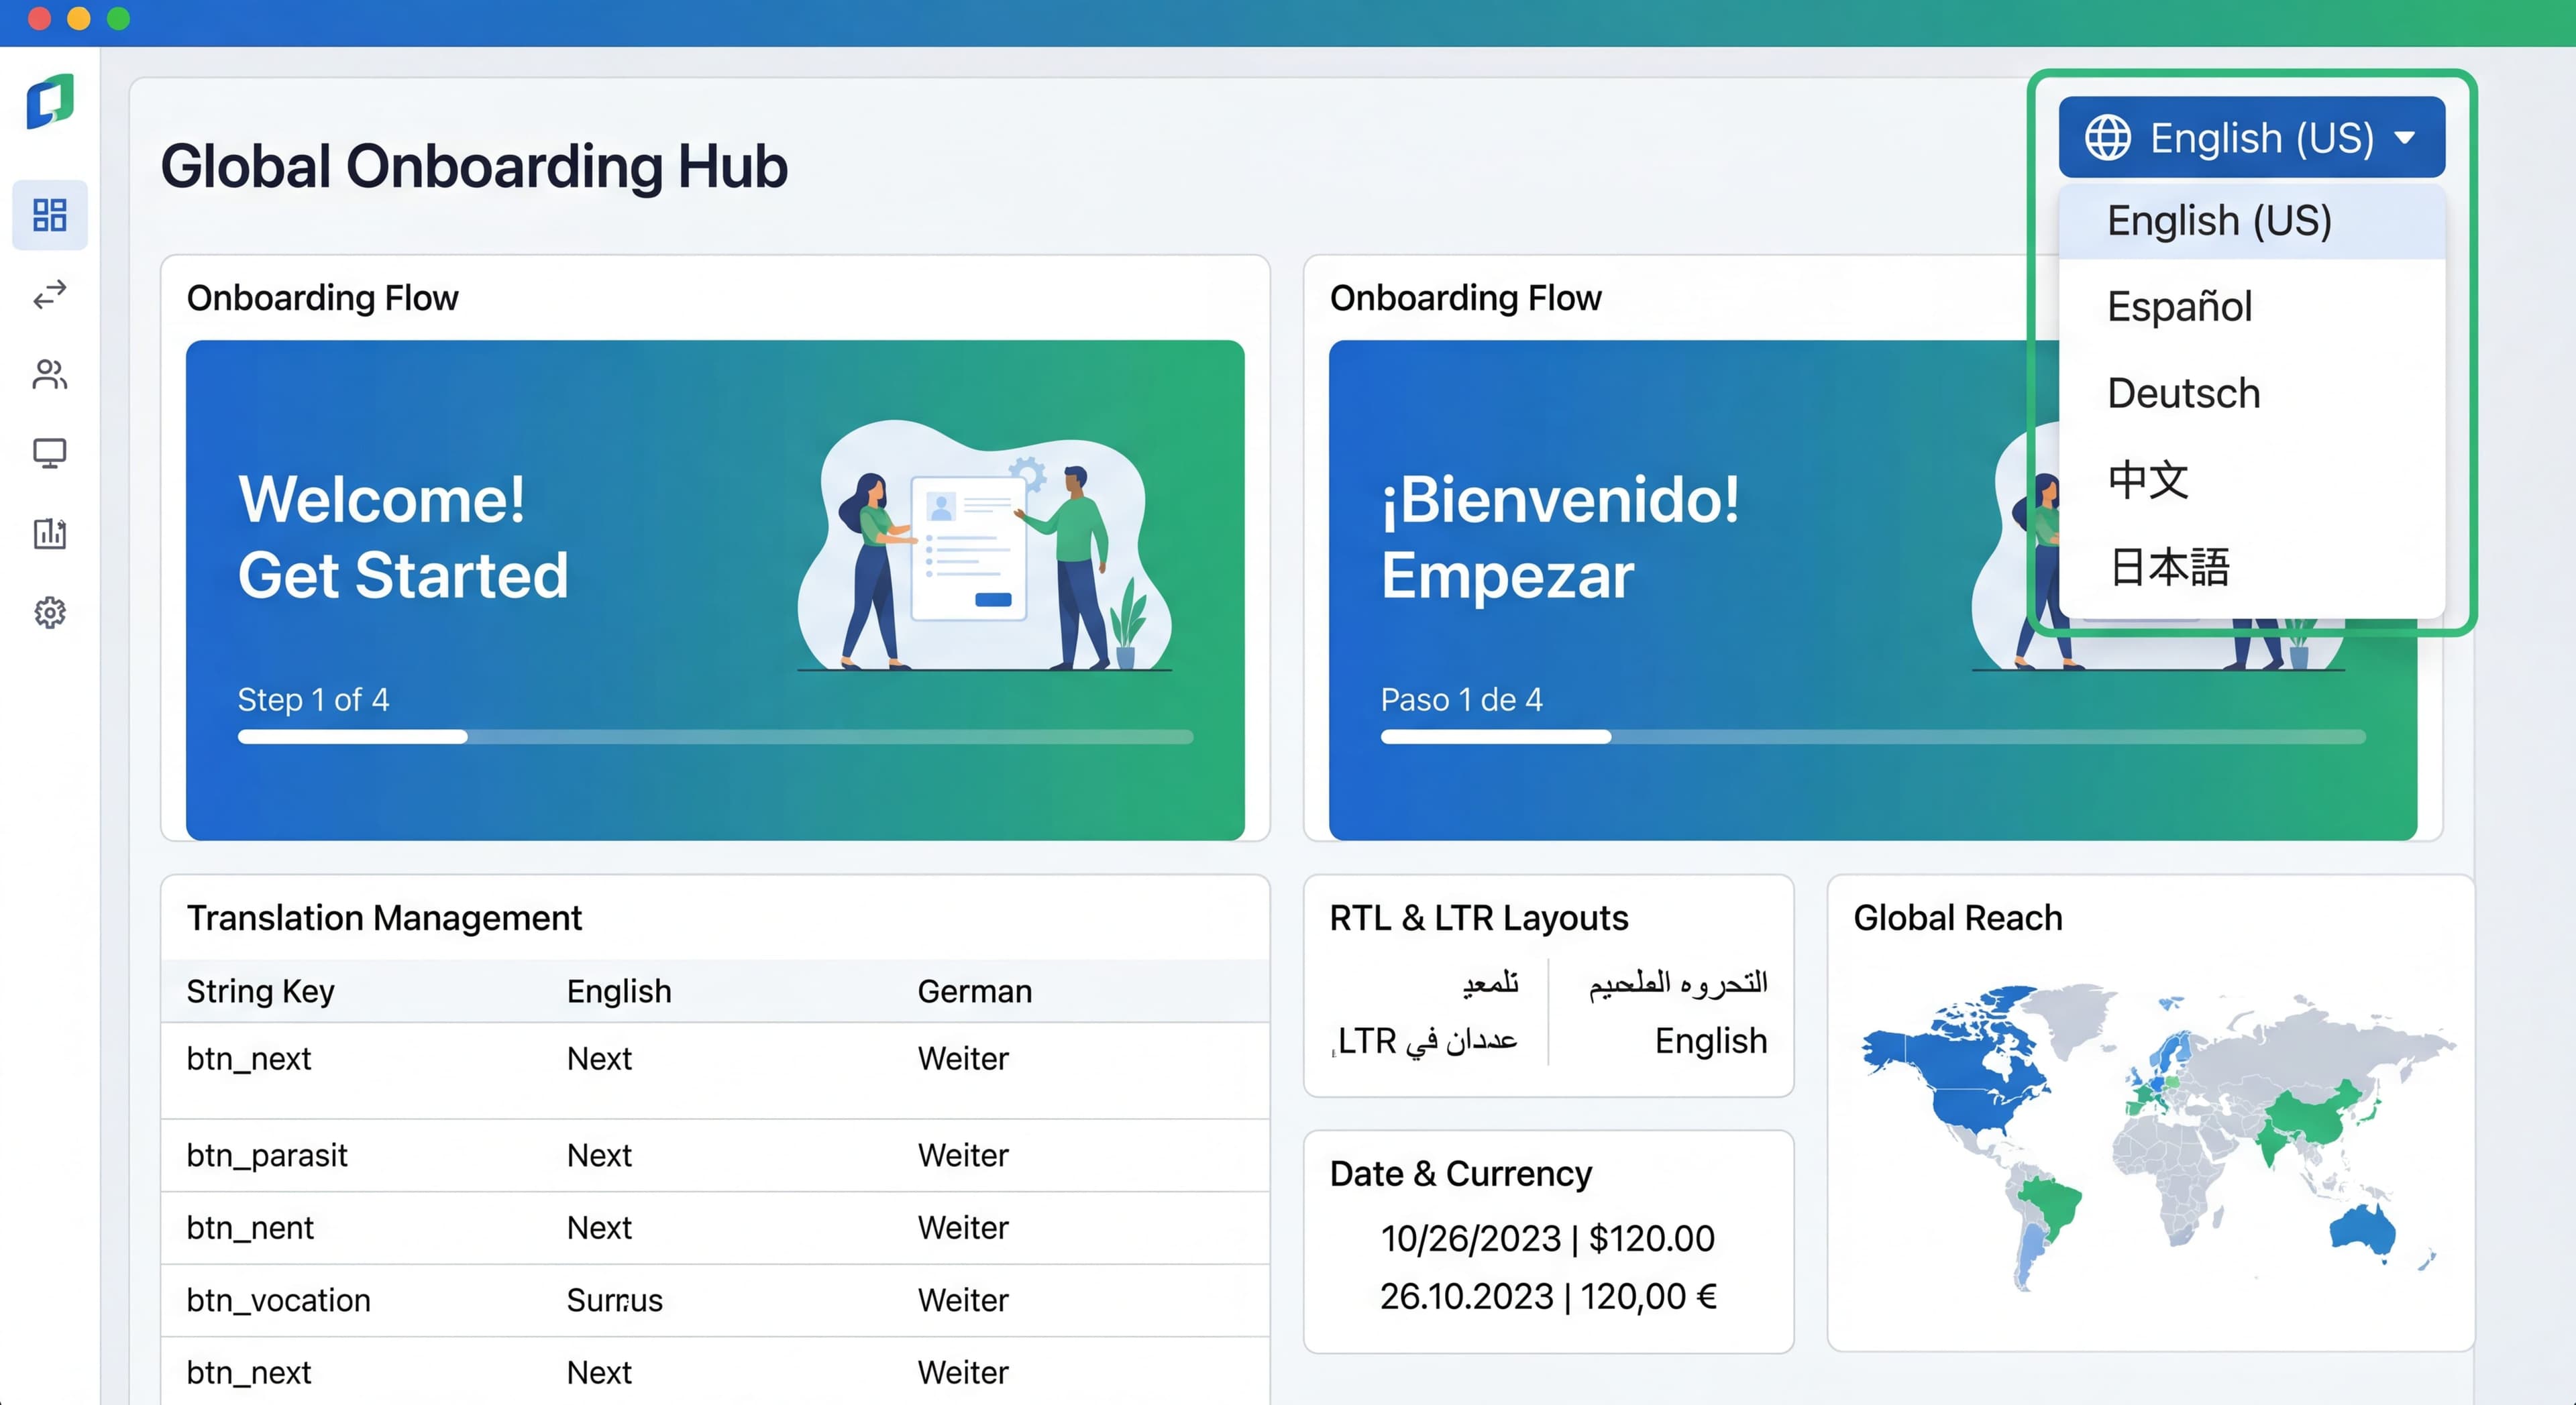This screenshot has width=2576, height=1405.
Task: Open the Translation Management section header
Action: click(x=384, y=917)
